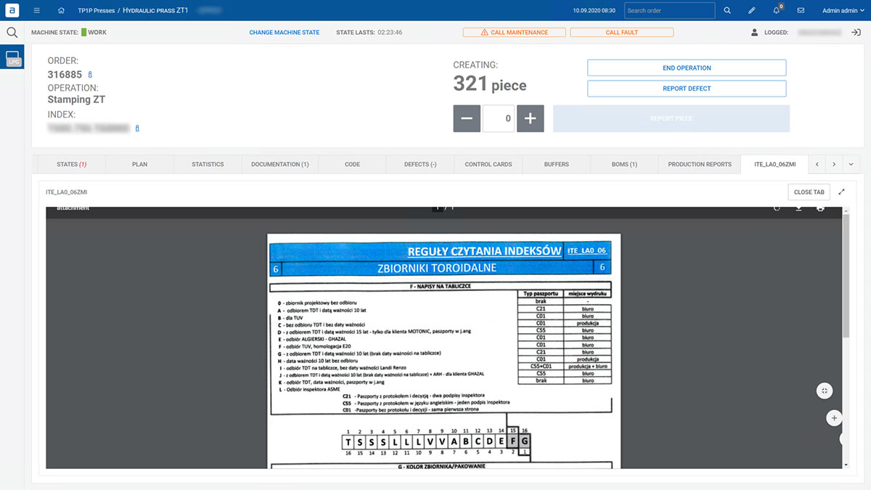The width and height of the screenshot is (871, 490).
Task: Click the pencil edit icon in the top bar
Action: pyautogui.click(x=752, y=11)
